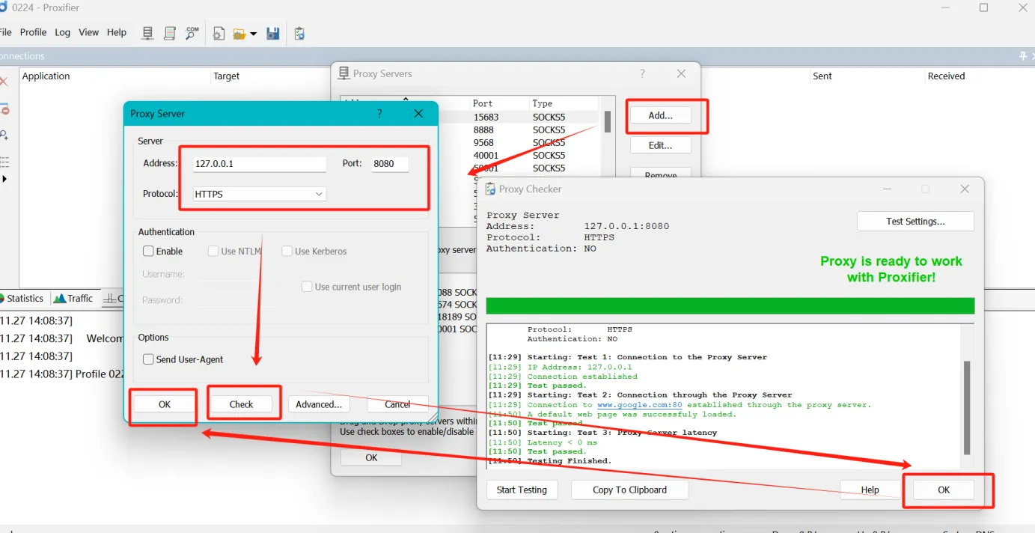Open the www.google.com:80 link in log
1035x533 pixels.
[639, 405]
